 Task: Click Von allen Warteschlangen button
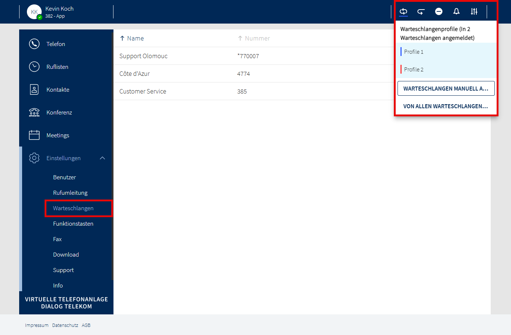[446, 106]
